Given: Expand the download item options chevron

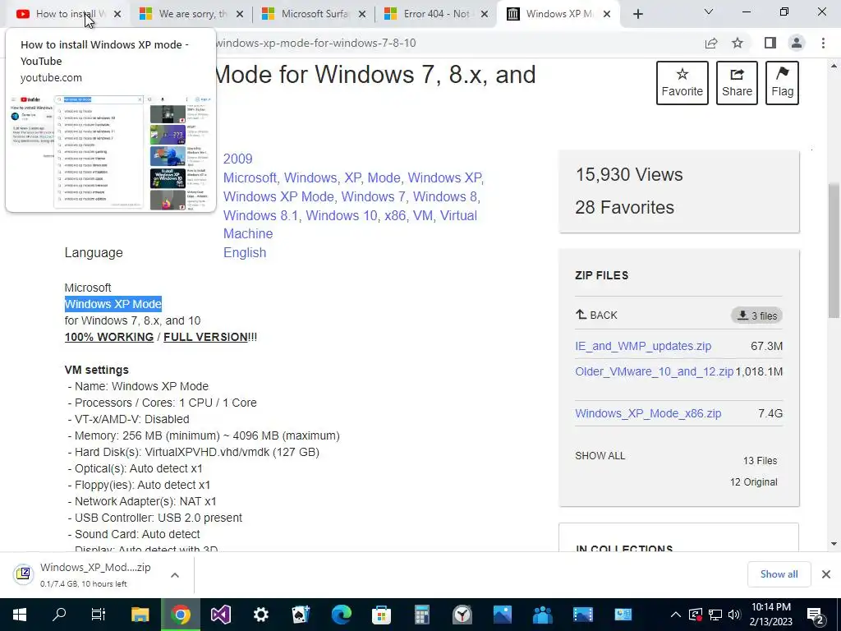Looking at the screenshot, I should point(175,574).
